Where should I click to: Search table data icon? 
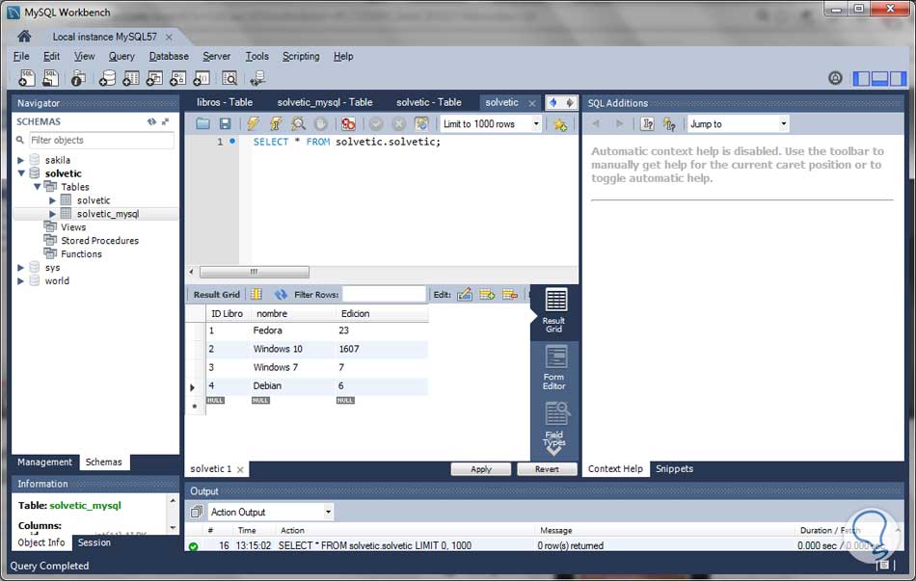[229, 78]
